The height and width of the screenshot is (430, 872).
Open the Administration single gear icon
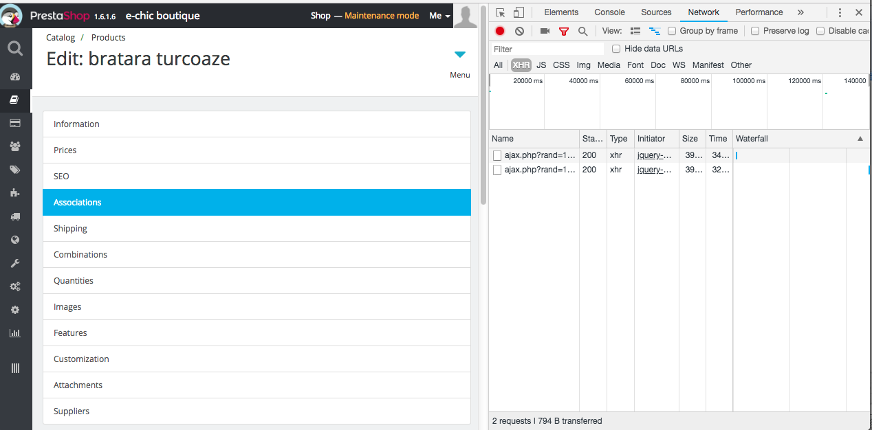pos(15,310)
